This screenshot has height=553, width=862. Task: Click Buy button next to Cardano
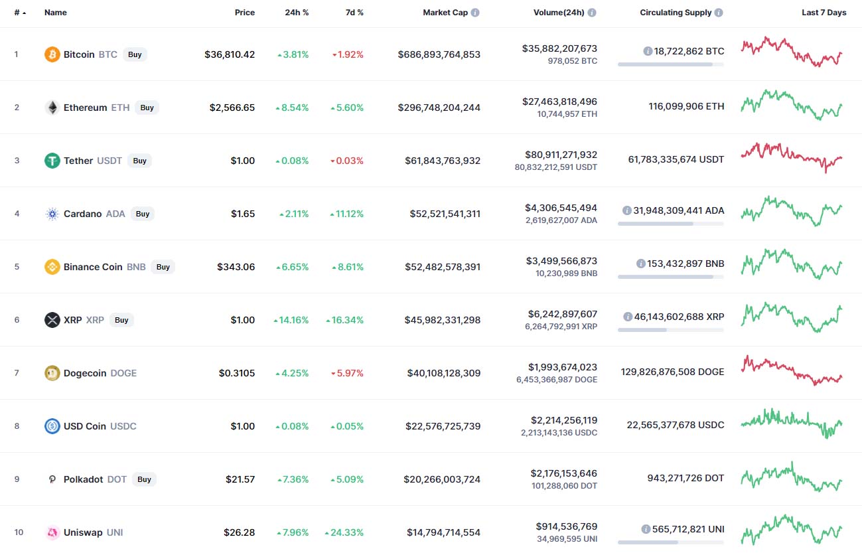tap(143, 214)
